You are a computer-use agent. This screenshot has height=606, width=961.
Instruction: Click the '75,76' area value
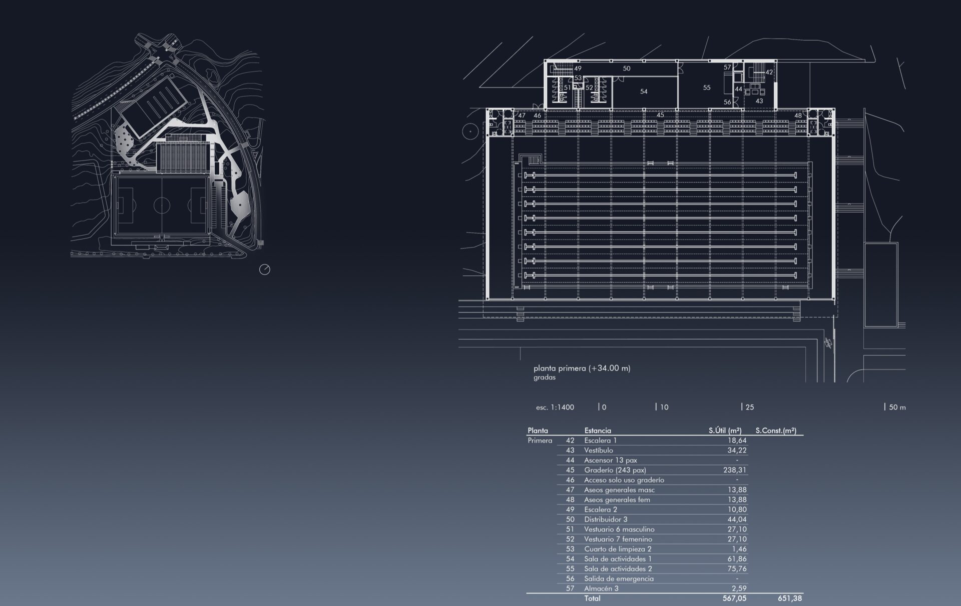(x=737, y=568)
